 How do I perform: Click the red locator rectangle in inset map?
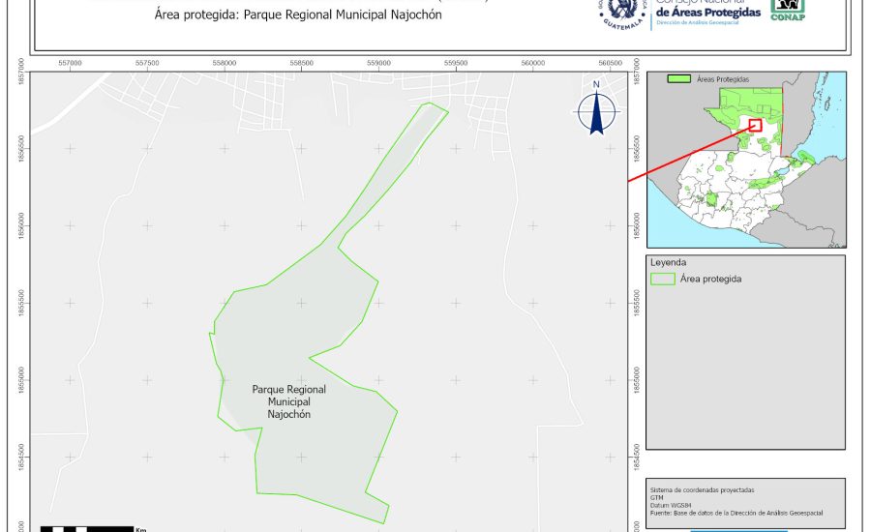(x=755, y=125)
